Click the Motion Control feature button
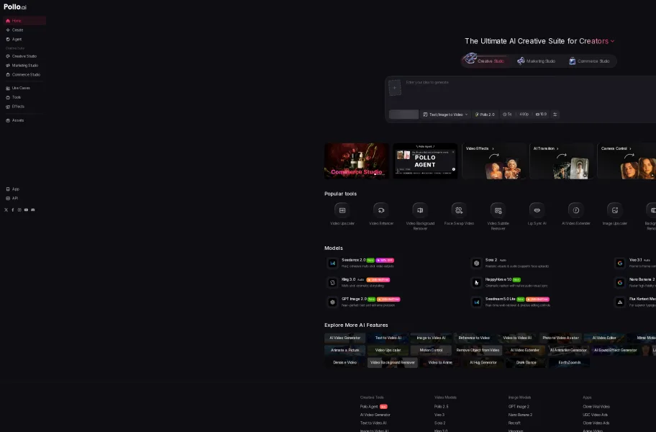656x432 pixels. click(431, 350)
